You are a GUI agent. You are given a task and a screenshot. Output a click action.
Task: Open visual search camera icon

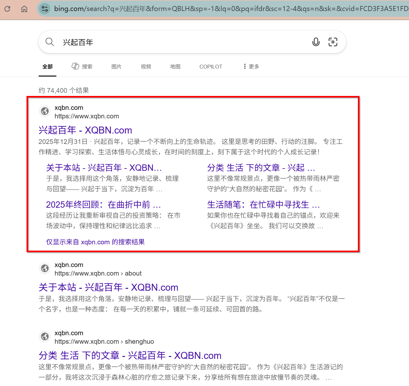(x=333, y=42)
